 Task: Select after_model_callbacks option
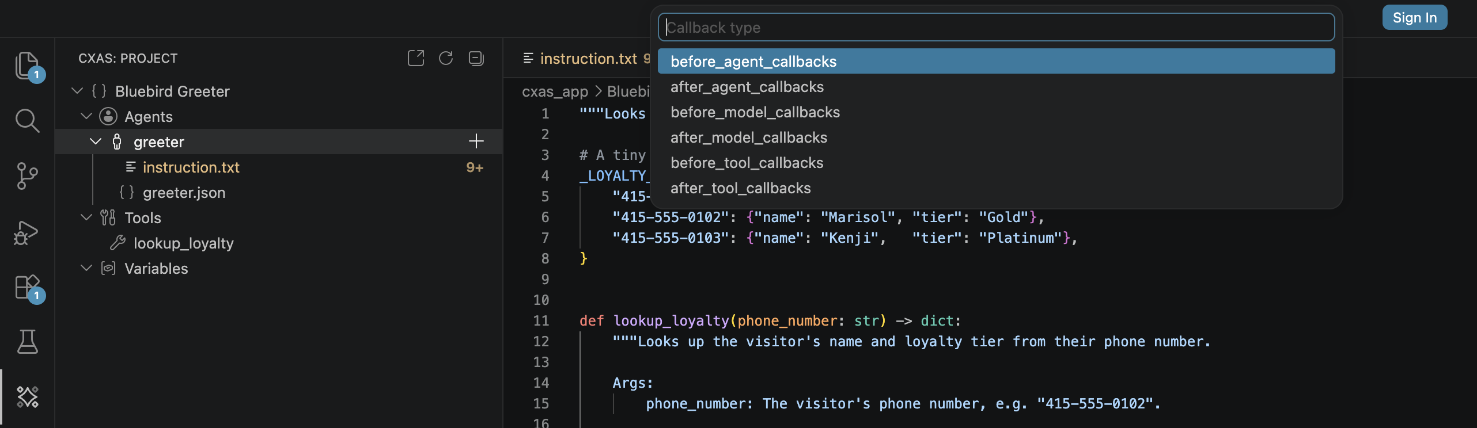(996, 137)
